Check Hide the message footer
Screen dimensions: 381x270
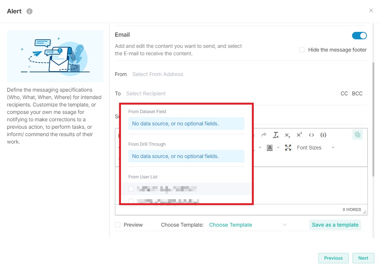click(302, 50)
